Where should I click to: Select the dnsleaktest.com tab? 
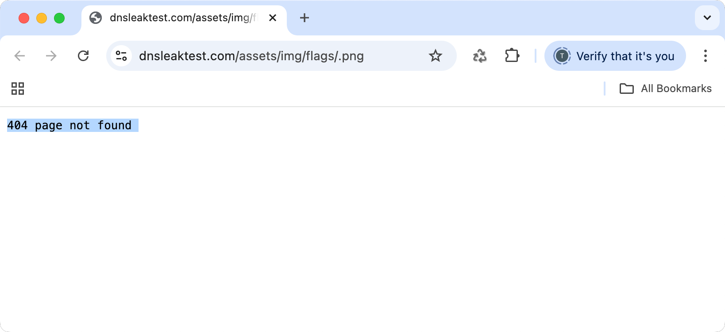[x=182, y=18]
